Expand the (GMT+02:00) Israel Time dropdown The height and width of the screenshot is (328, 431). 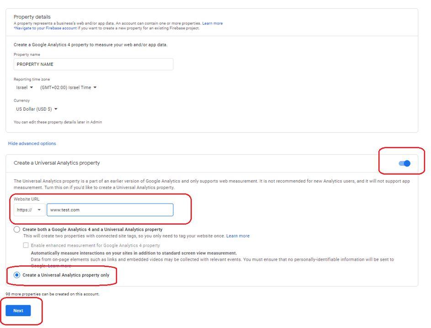68,87
